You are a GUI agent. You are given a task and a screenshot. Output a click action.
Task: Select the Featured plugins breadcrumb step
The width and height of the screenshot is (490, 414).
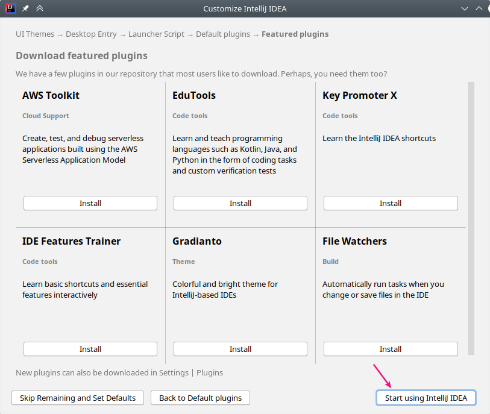coord(295,34)
